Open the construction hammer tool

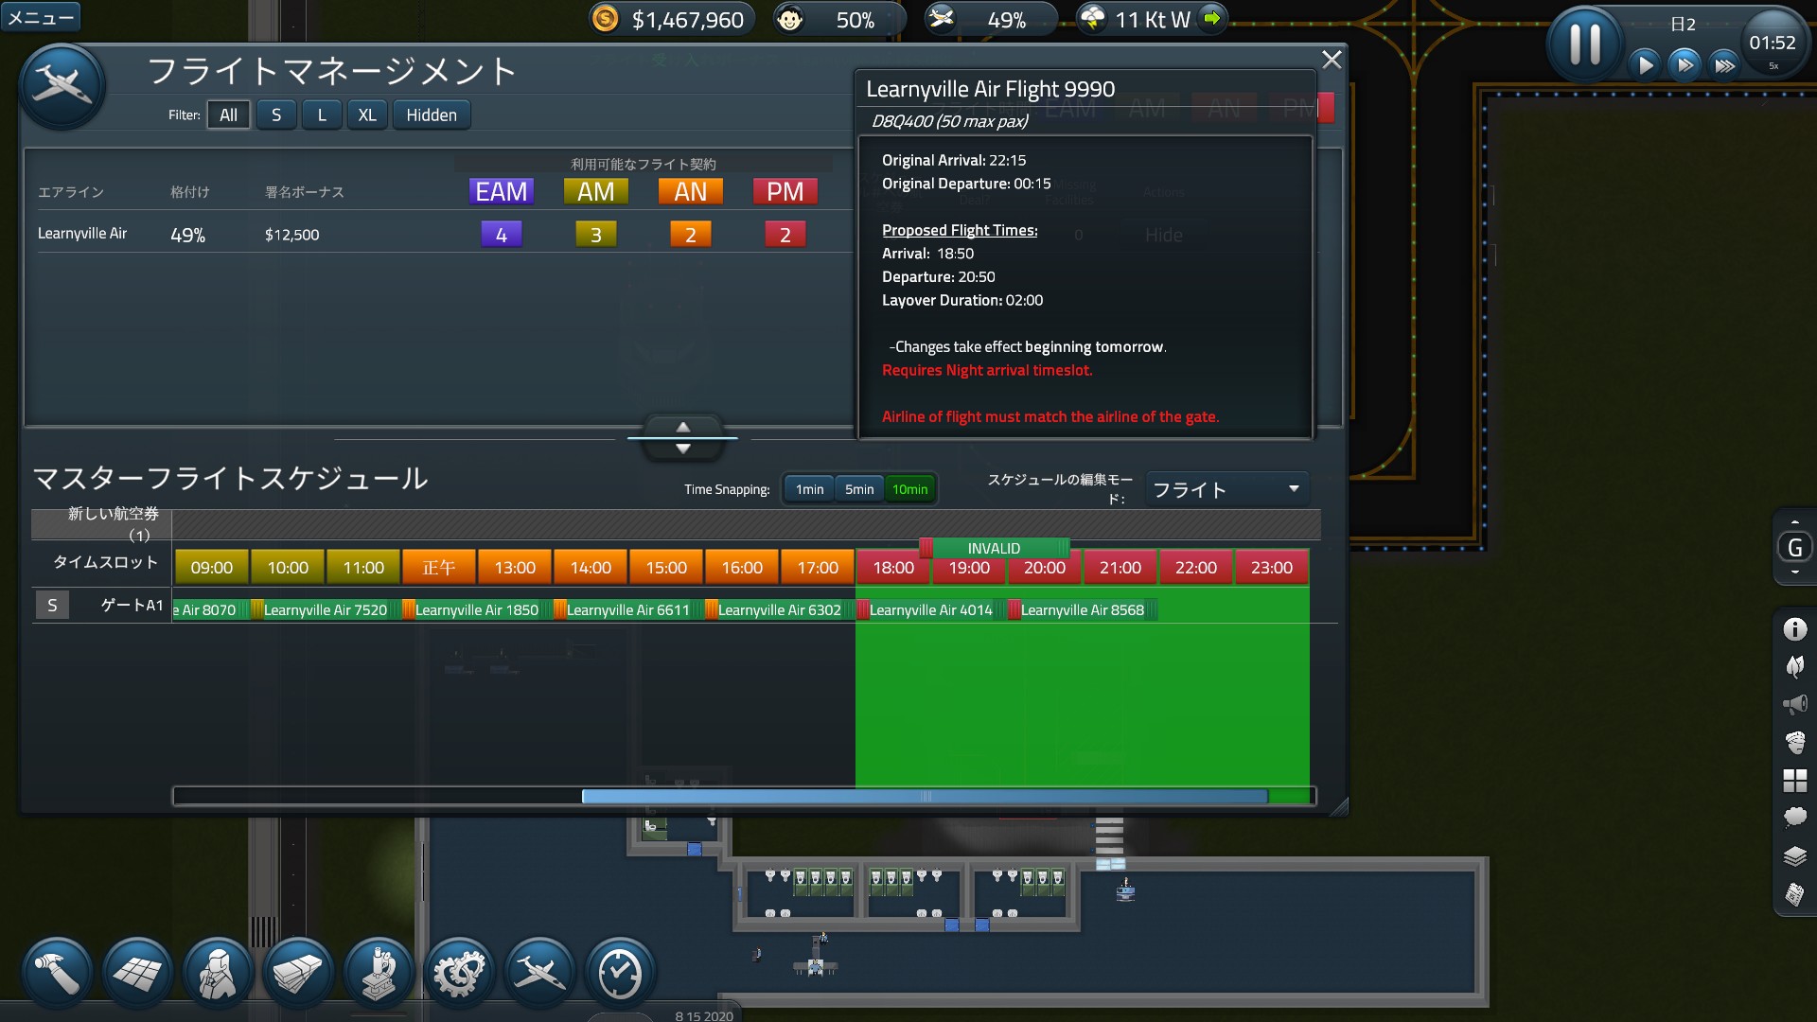(x=57, y=972)
